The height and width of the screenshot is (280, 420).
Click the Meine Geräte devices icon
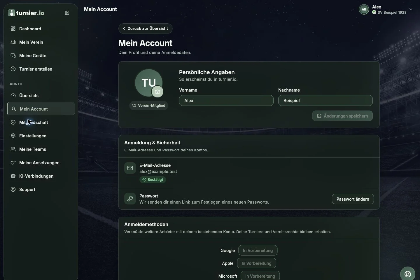click(13, 55)
